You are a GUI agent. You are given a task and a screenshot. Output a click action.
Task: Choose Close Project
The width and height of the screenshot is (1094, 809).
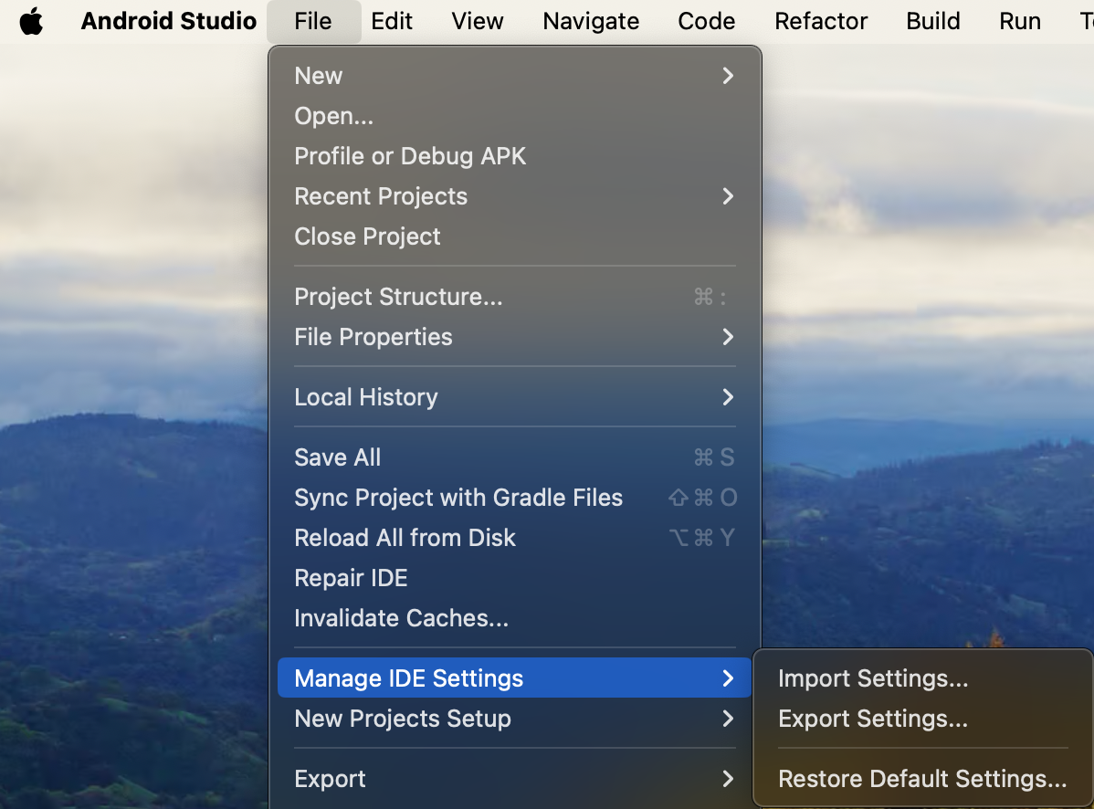514,236
